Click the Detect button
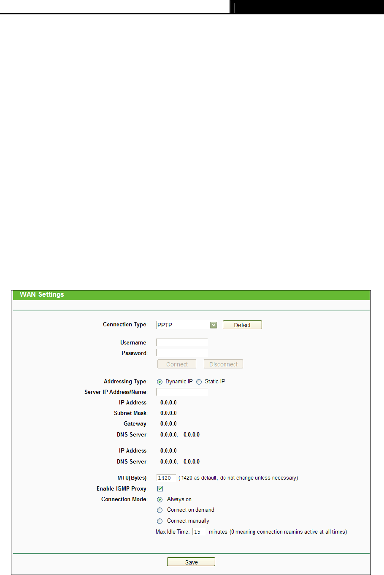The image size is (384, 575). tap(242, 325)
